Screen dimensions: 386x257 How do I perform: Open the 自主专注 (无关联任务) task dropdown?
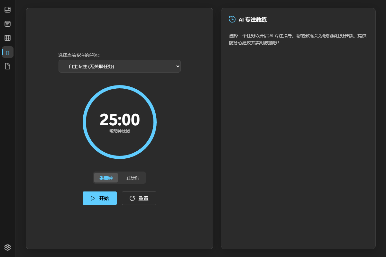point(120,66)
